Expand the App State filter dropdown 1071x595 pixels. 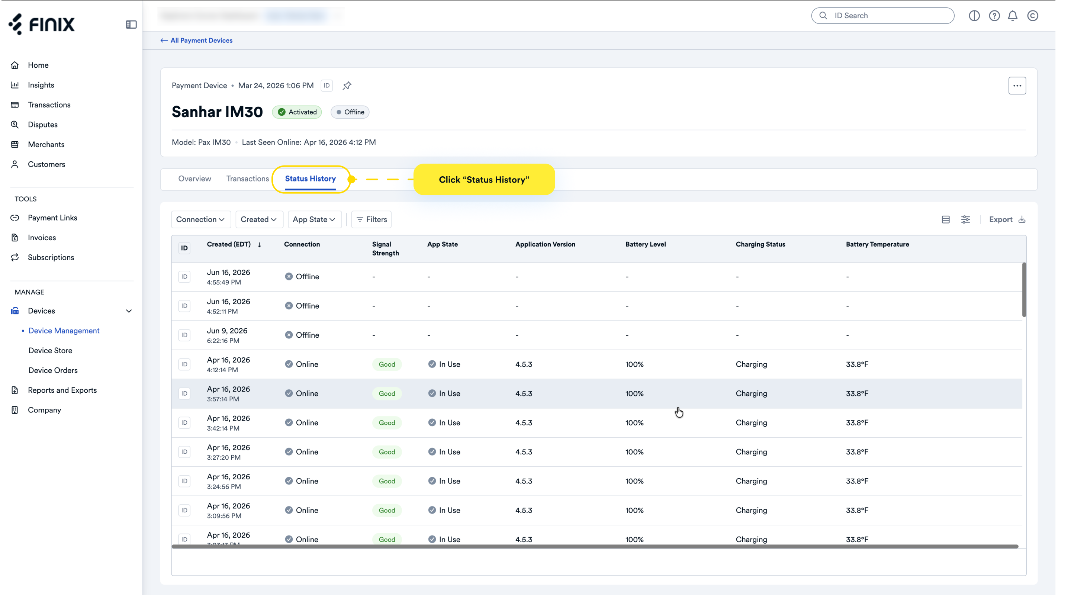coord(314,219)
